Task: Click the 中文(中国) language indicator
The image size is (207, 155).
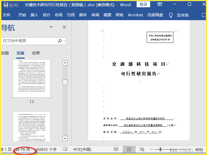Action: coord(82,150)
